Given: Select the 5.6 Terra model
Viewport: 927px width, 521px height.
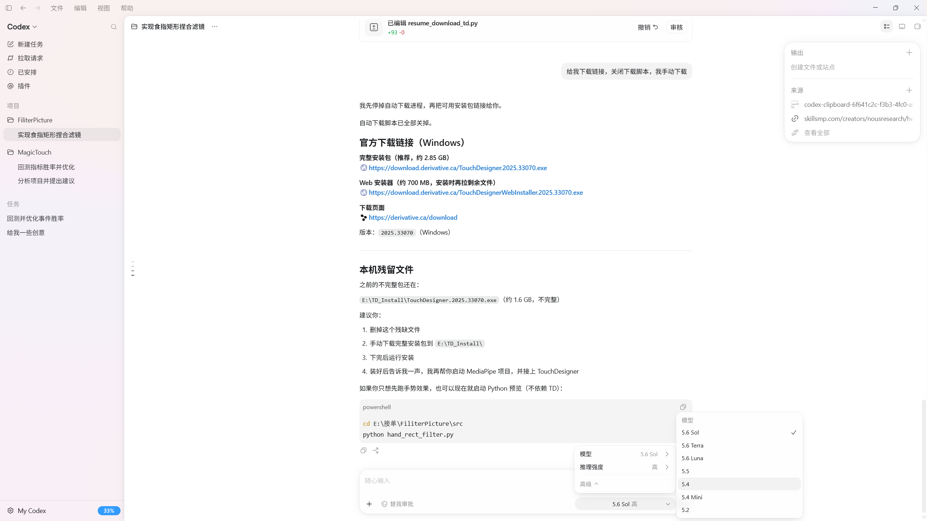Looking at the screenshot, I should [739, 446].
